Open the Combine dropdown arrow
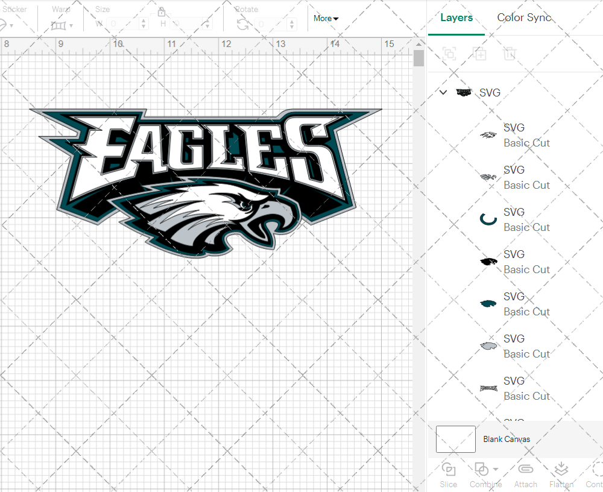Screen dimensions: 603x492 (x=496, y=469)
